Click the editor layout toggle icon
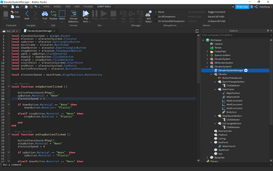This screenshot has width=273, height=171. tap(197, 31)
